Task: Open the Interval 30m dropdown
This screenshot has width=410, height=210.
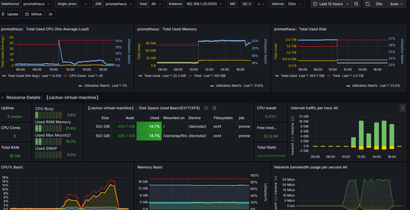Action: click(295, 4)
